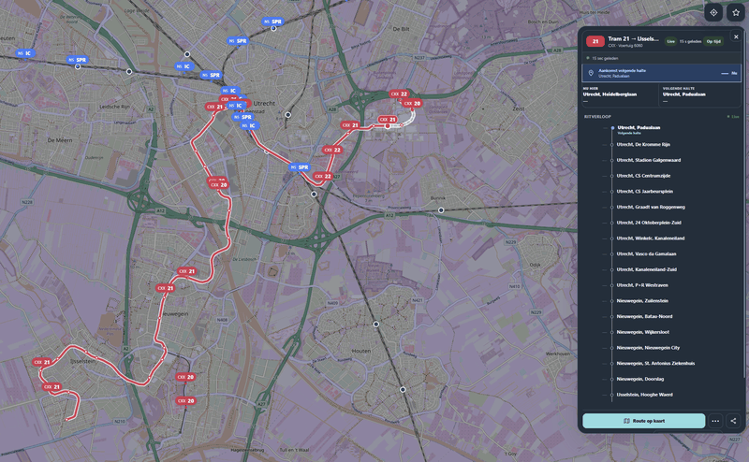Select stop 'Nieuwegein, Wijkersloot'
Screen dimensions: 749x462
642,332
